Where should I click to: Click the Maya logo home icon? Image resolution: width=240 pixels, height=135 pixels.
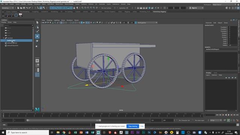[x=37, y=109]
